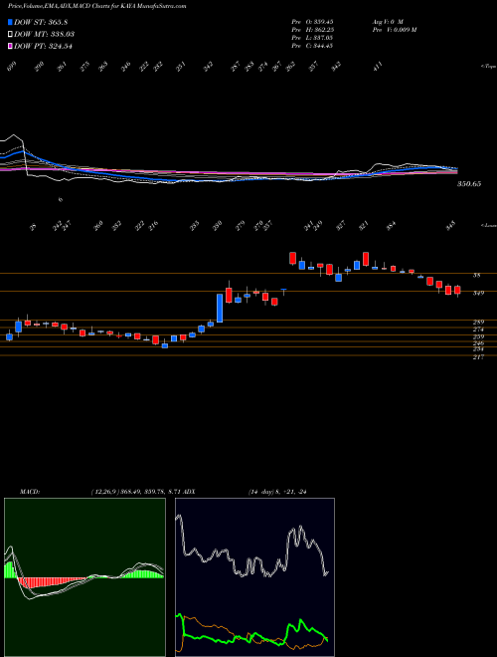
Task: Click the '<Tops' row label
Action: (x=488, y=67)
